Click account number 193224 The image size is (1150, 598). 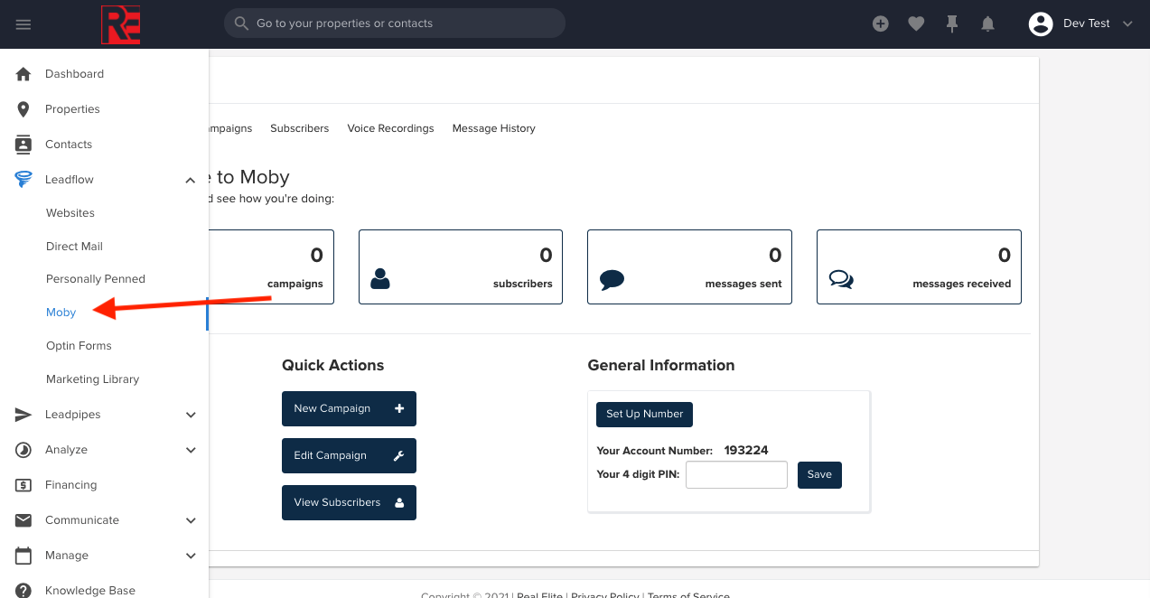coord(746,450)
